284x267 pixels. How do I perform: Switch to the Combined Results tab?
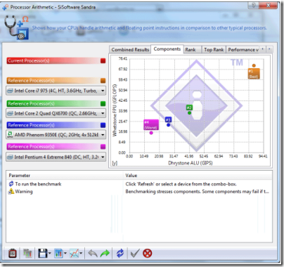[x=130, y=50]
